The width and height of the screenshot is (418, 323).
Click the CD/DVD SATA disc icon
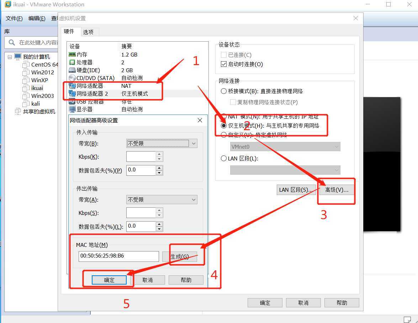point(72,78)
